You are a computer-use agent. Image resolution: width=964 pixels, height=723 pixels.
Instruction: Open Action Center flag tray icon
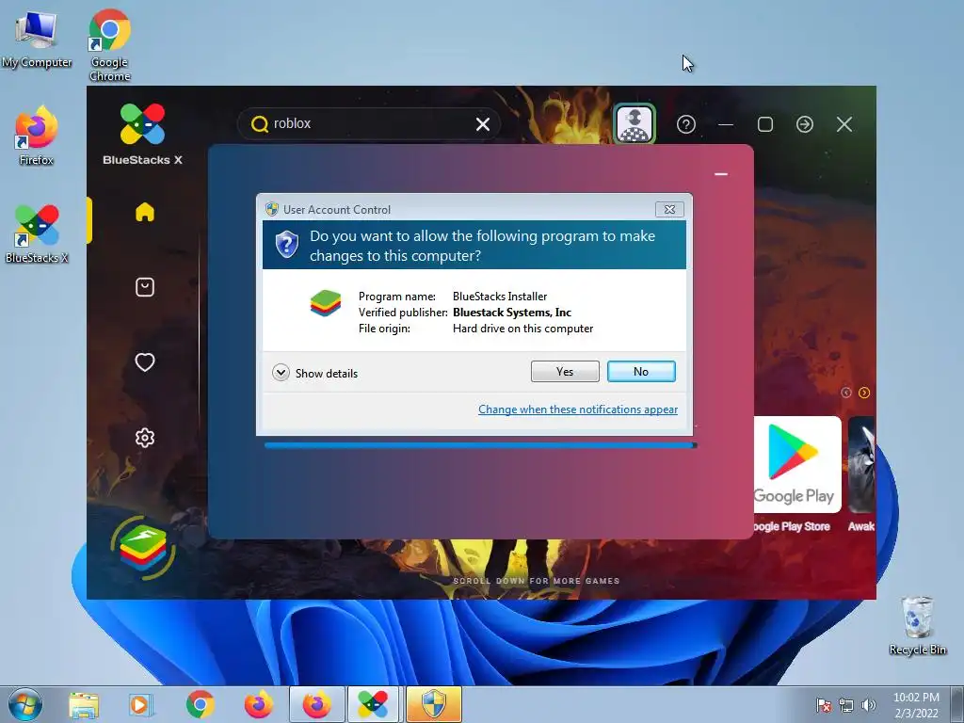coord(824,705)
